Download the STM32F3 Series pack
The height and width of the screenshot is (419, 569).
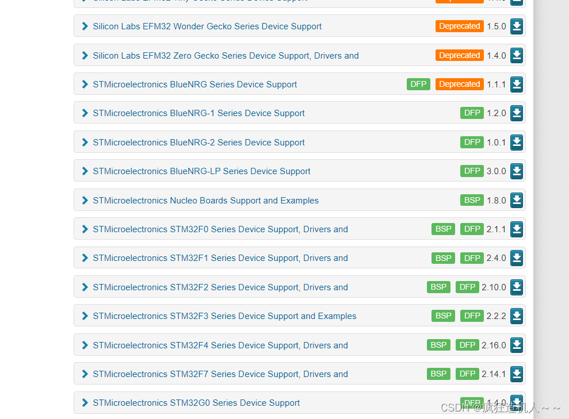[x=517, y=316]
